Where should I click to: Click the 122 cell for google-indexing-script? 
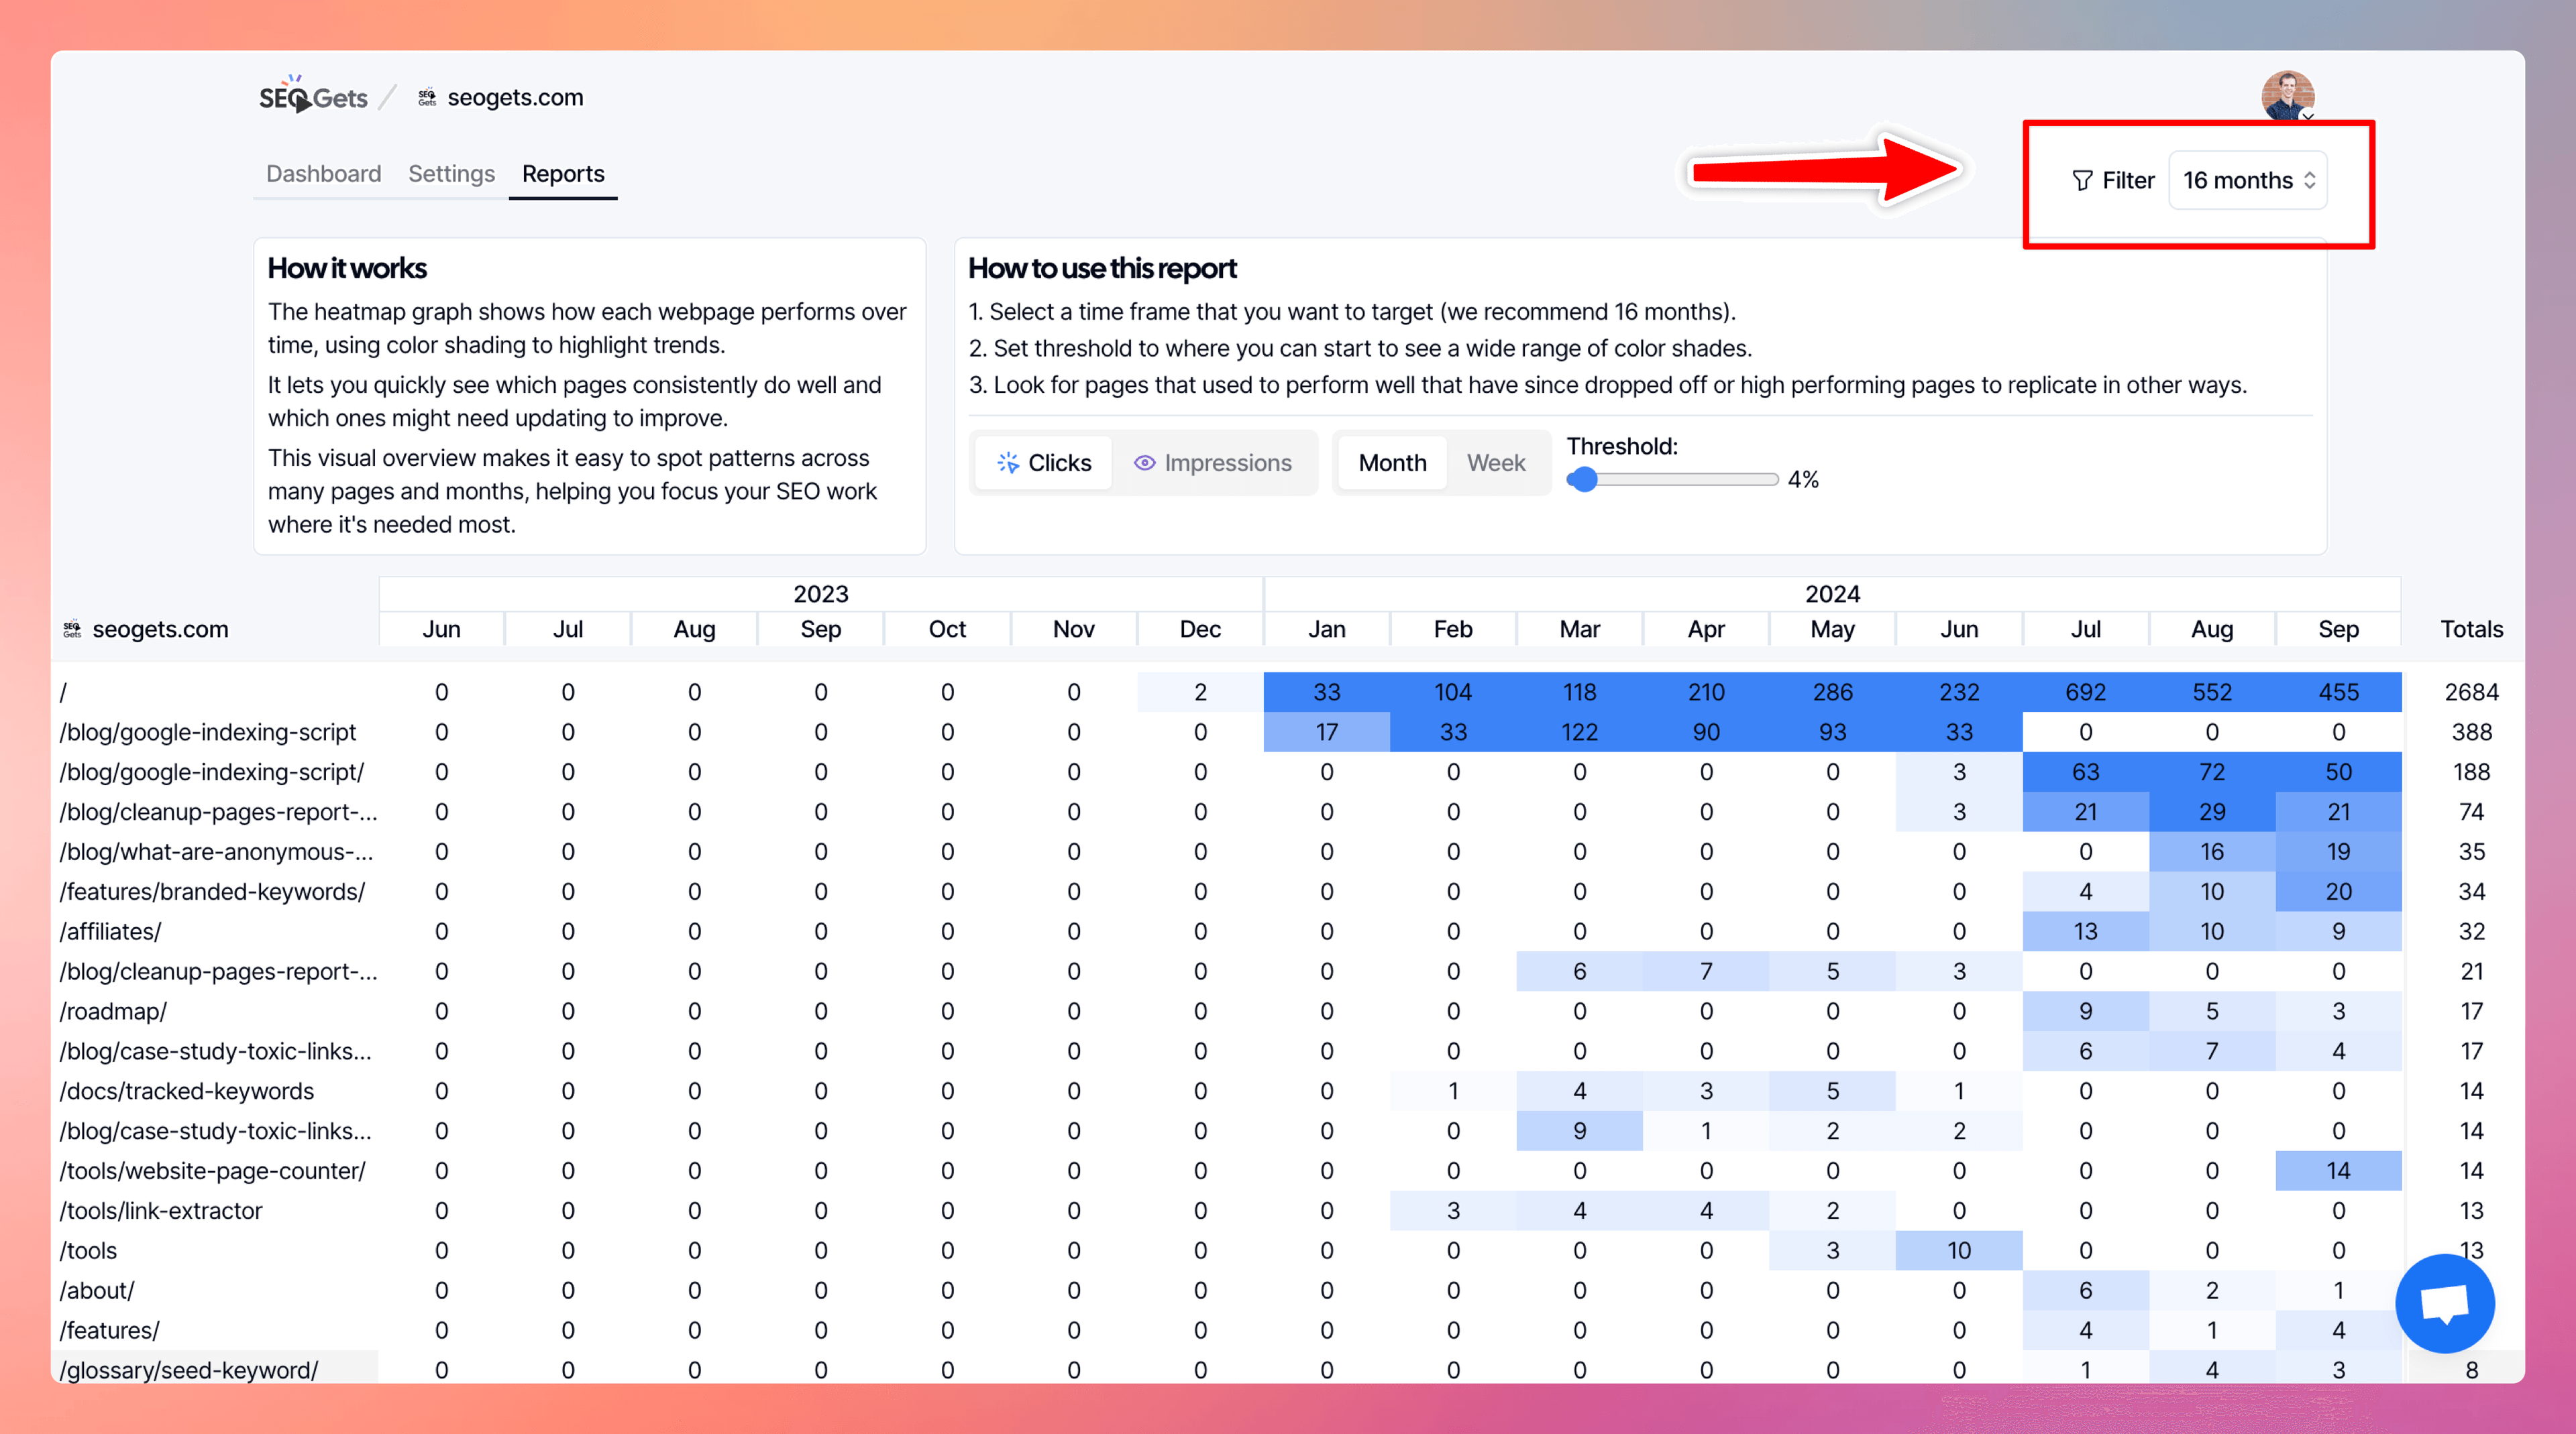pos(1579,733)
